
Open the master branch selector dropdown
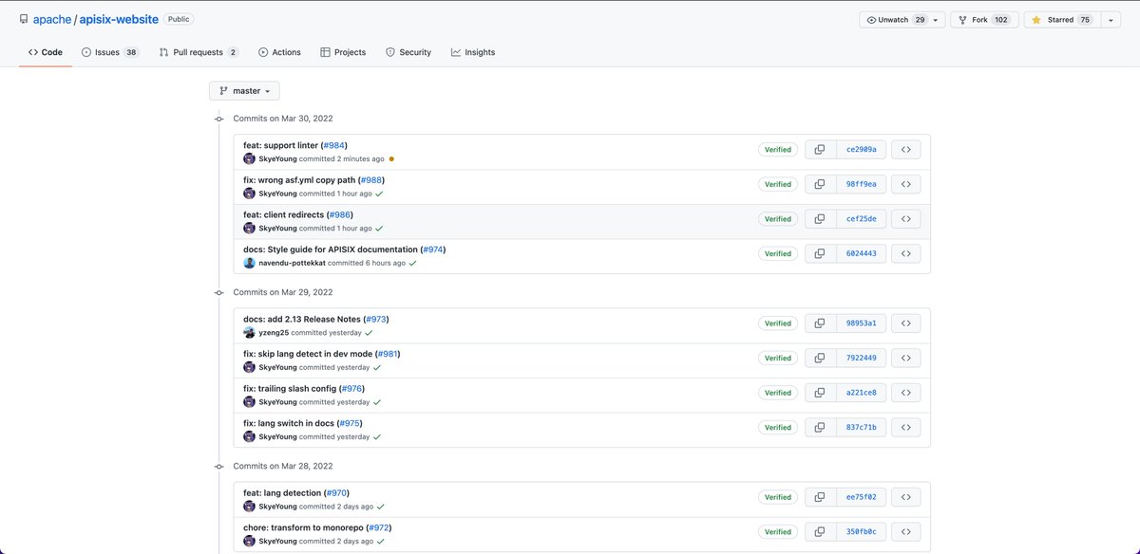(x=244, y=90)
